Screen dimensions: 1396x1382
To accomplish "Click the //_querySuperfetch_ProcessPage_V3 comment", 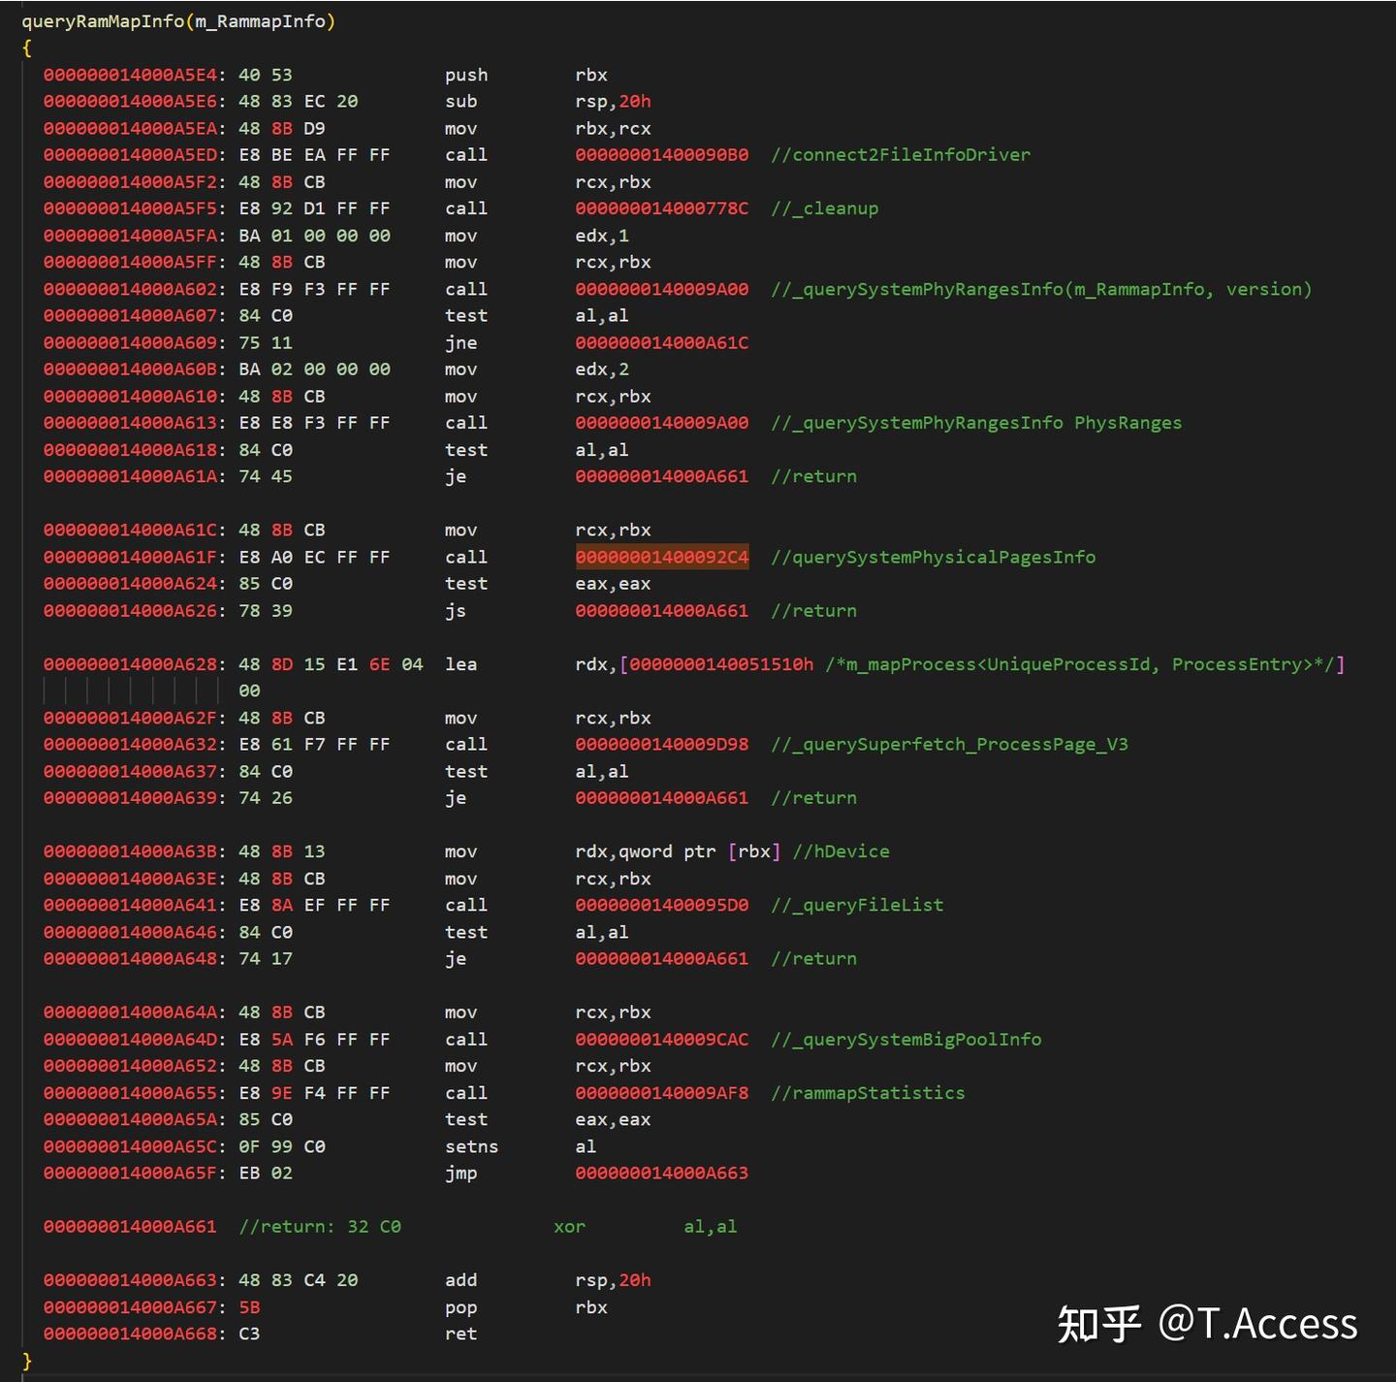I will tap(949, 744).
